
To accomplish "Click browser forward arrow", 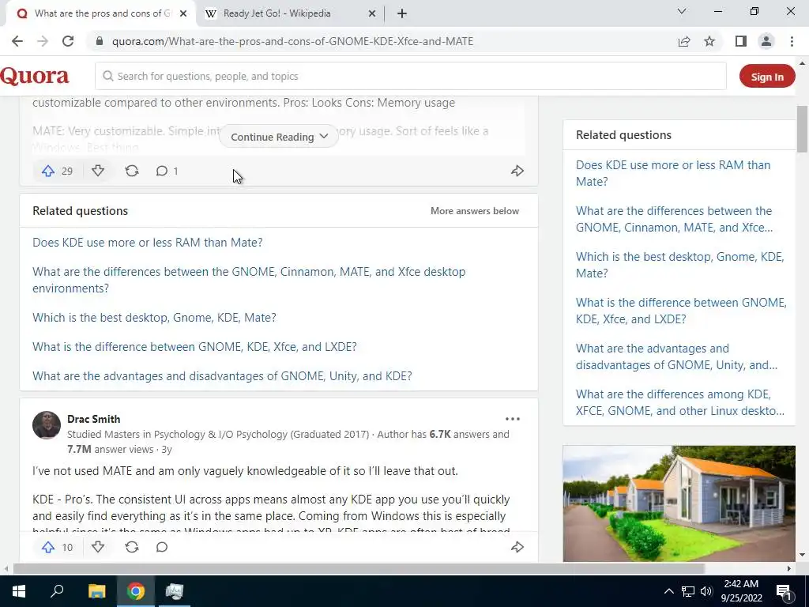I will [x=43, y=41].
